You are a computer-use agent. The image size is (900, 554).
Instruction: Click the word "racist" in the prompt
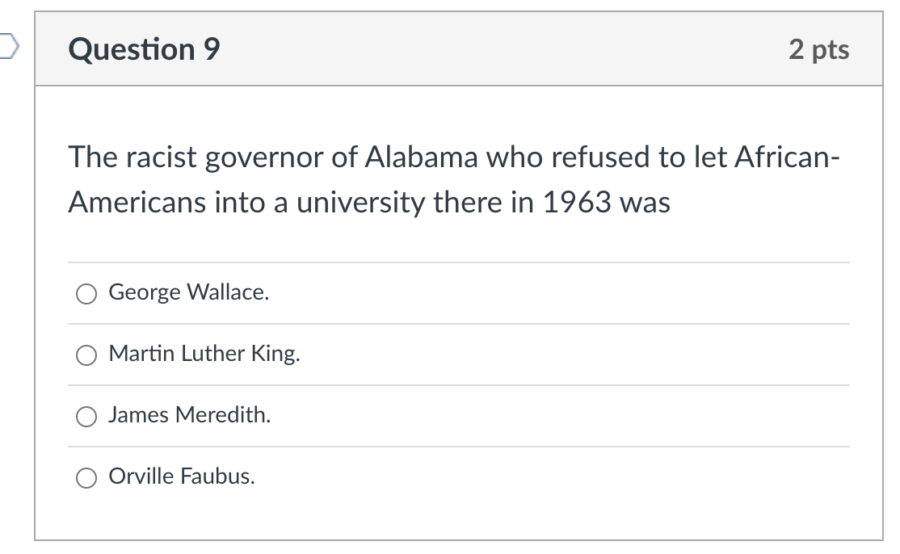(162, 157)
